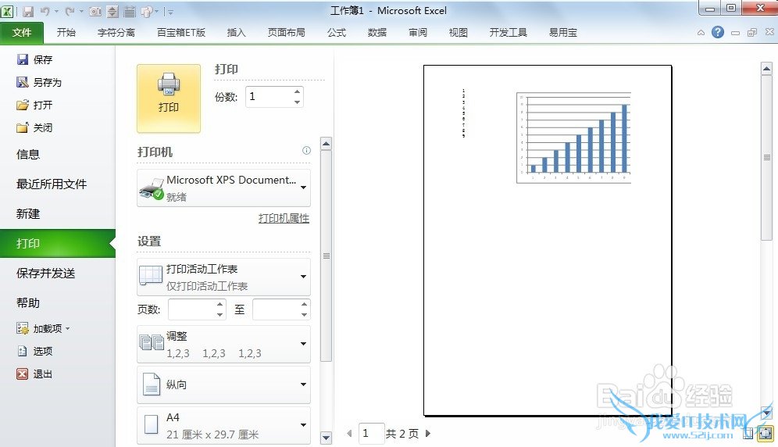Click the blue Help question mark icon

point(718,32)
